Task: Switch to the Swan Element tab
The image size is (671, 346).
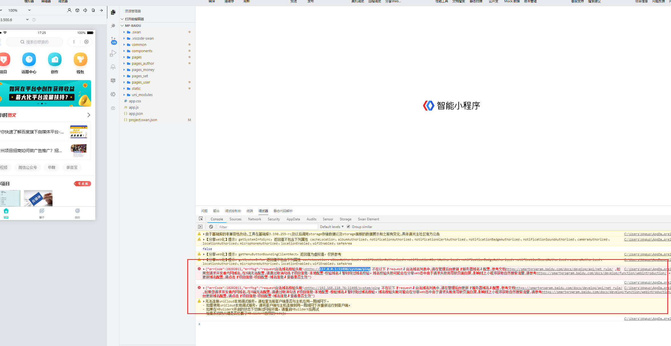Action: 368,219
